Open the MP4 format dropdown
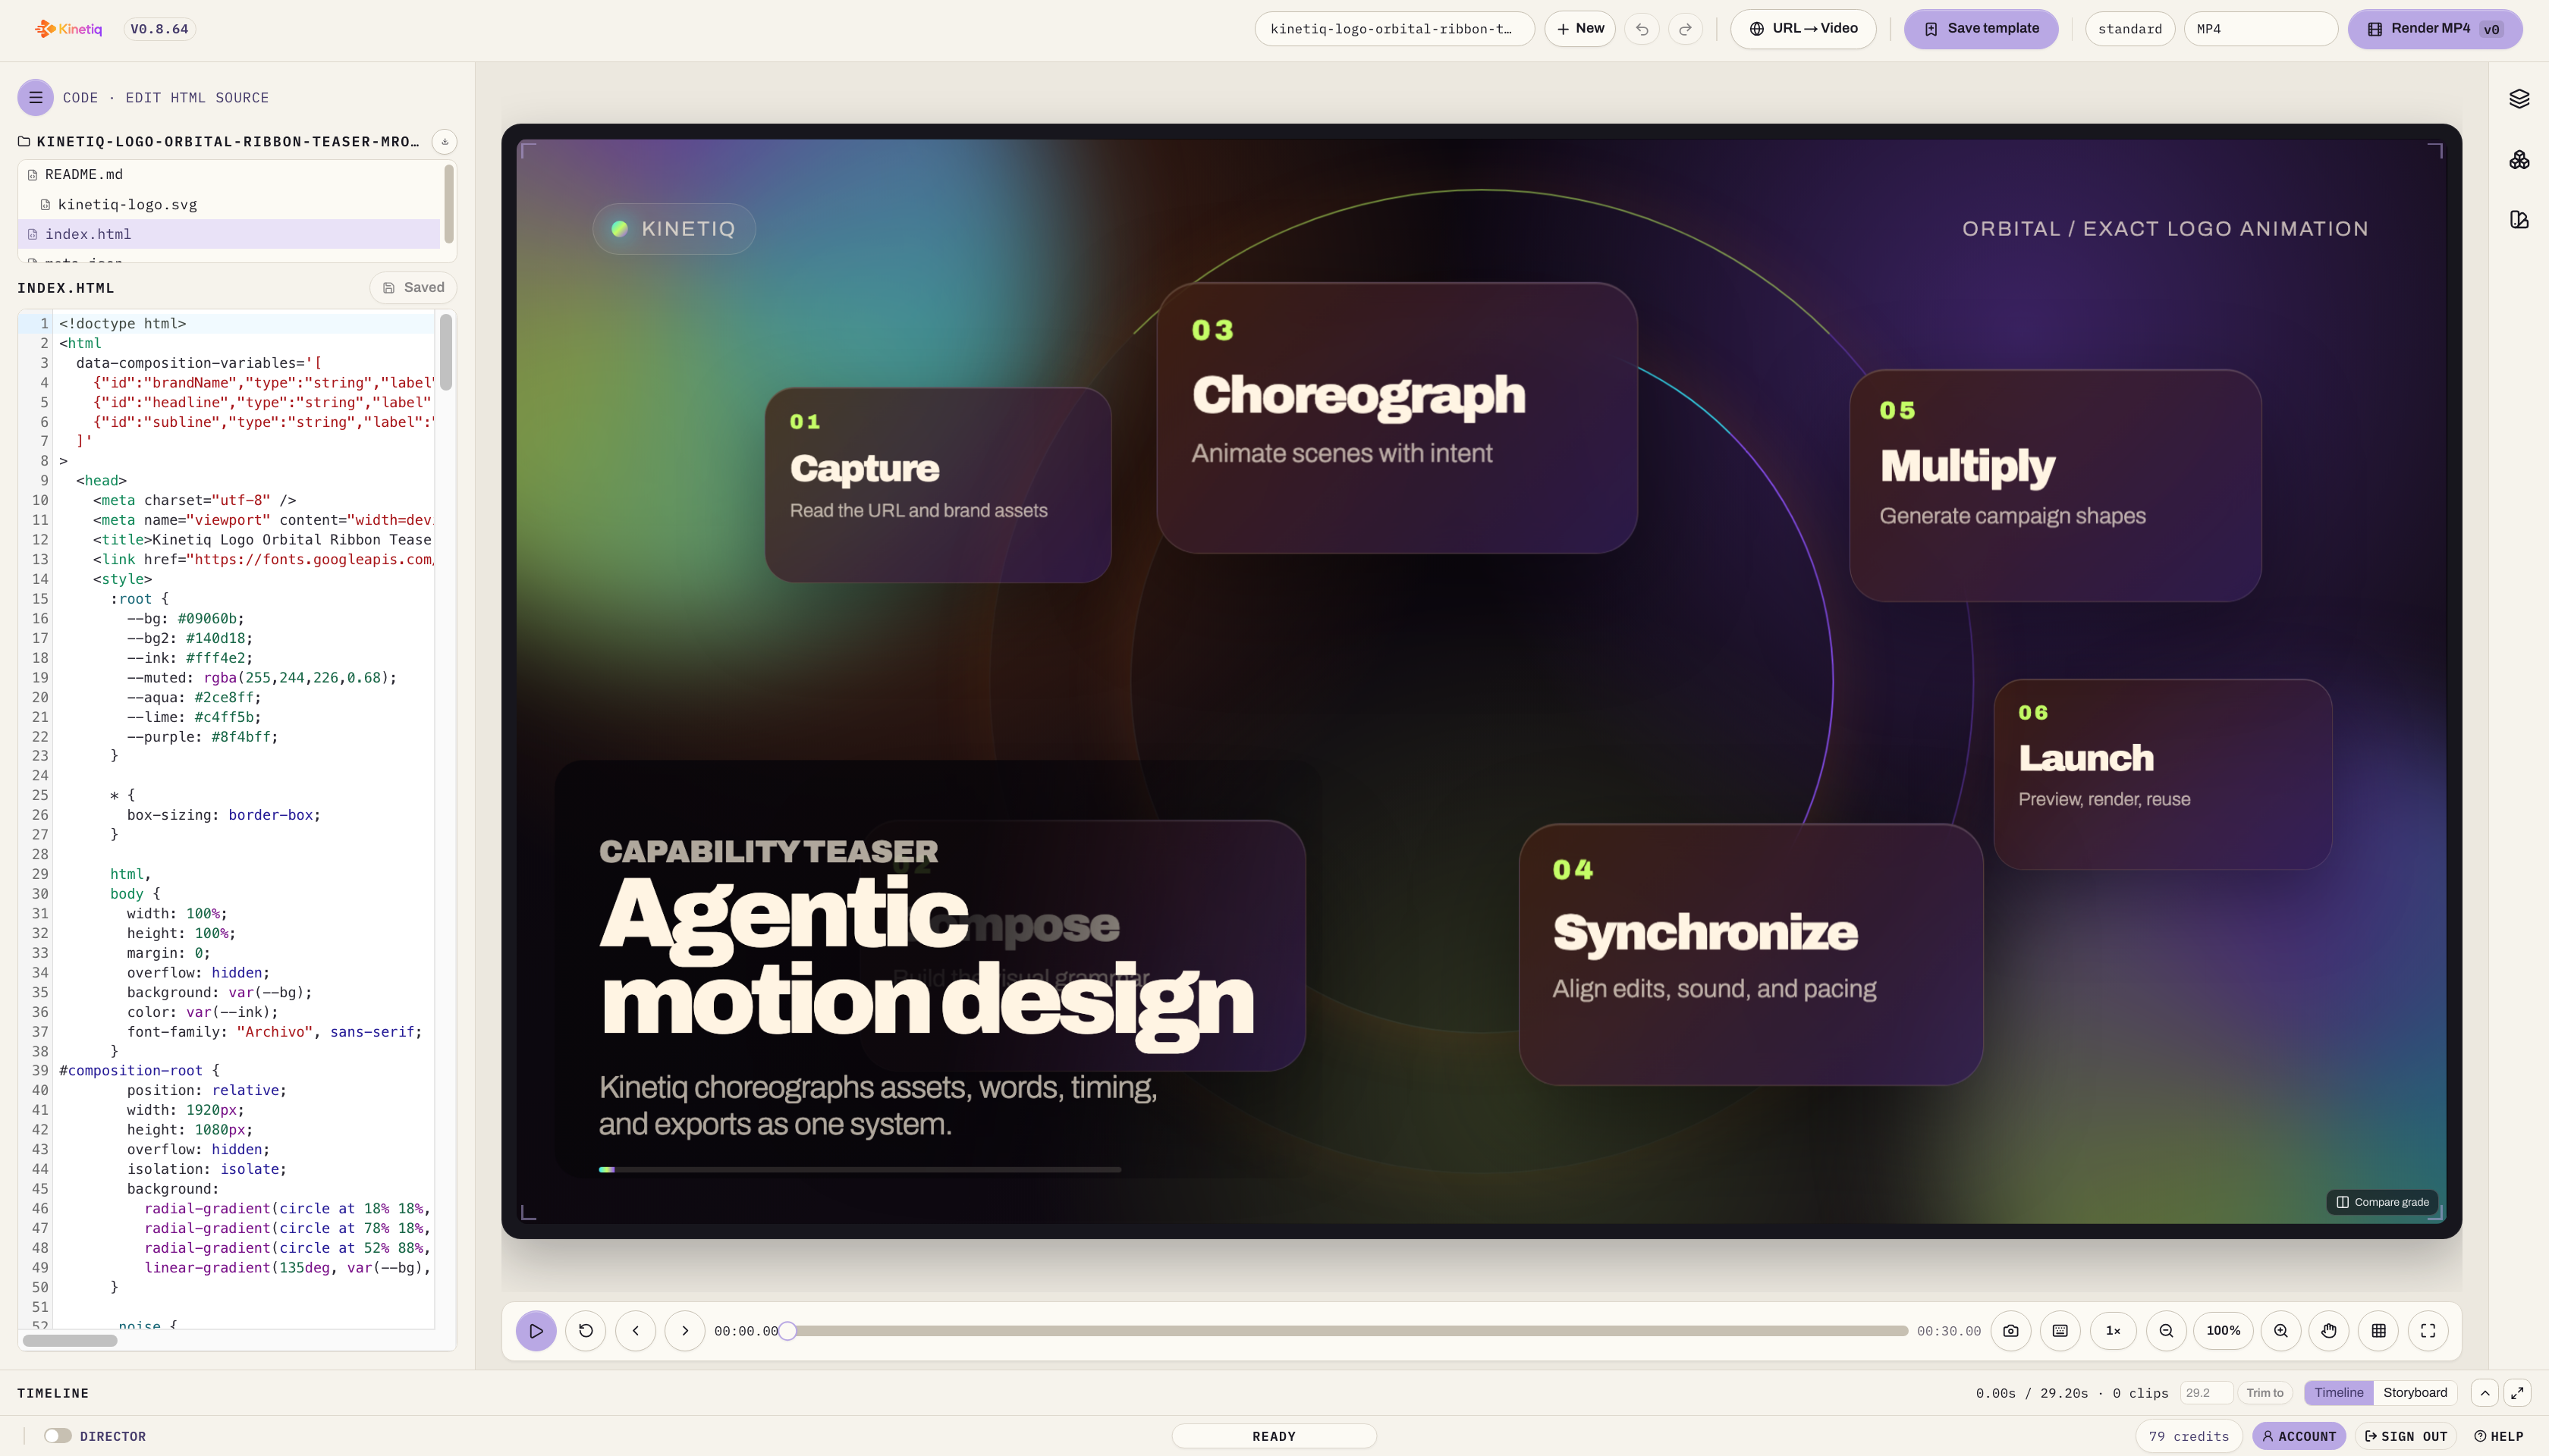This screenshot has height=1456, width=2549. (x=2260, y=29)
